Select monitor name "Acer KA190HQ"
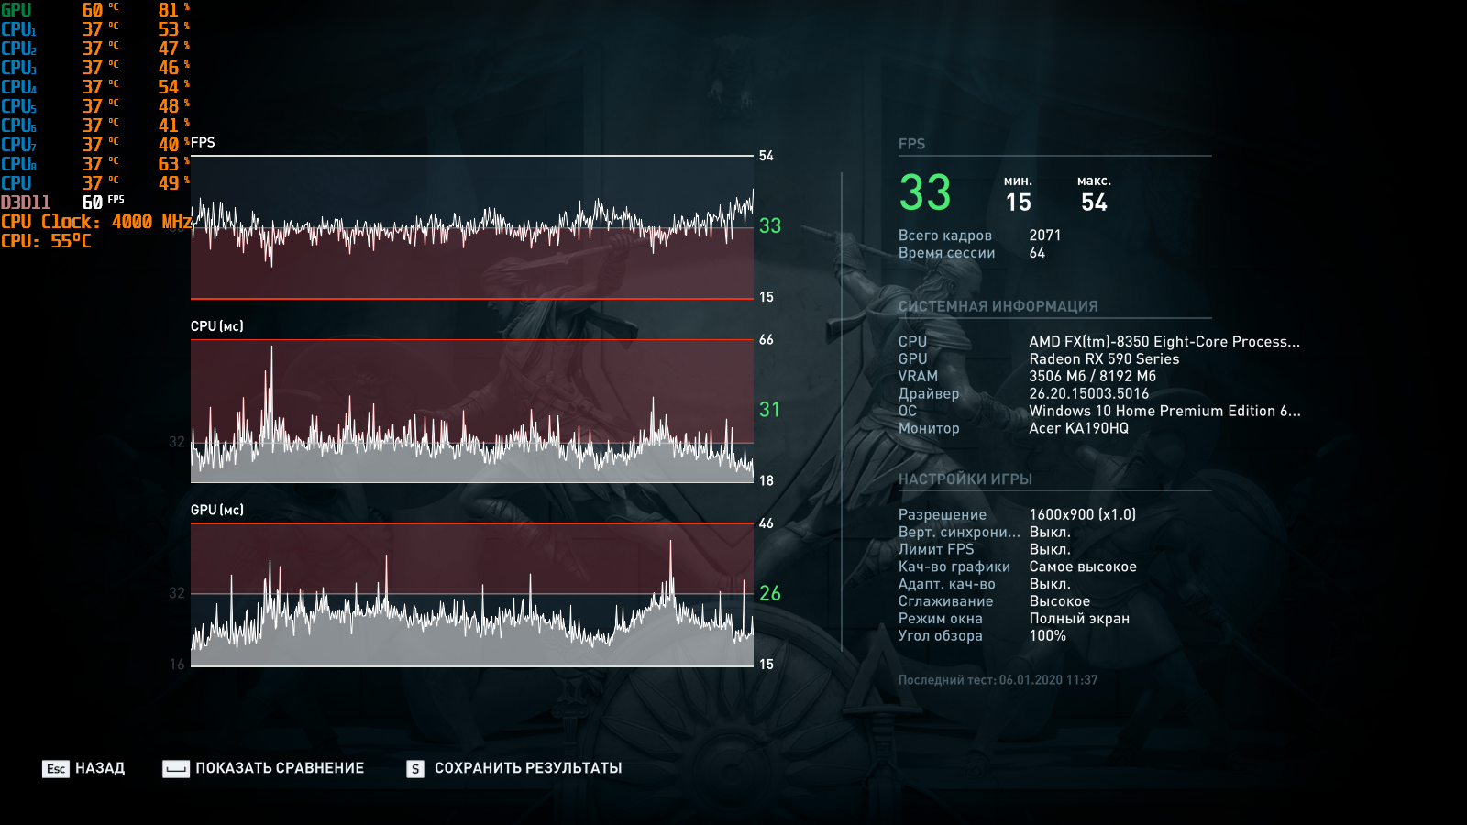The height and width of the screenshot is (825, 1467). 1079,428
